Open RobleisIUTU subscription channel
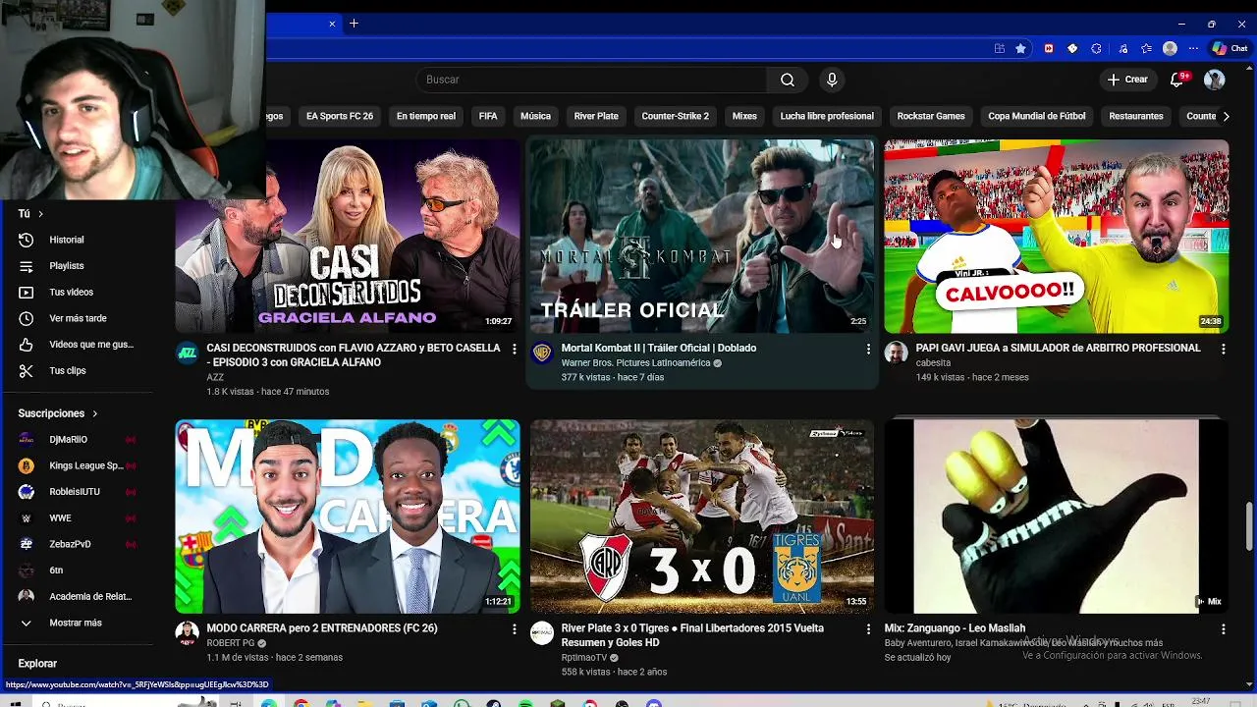The height and width of the screenshot is (707, 1257). click(x=75, y=492)
